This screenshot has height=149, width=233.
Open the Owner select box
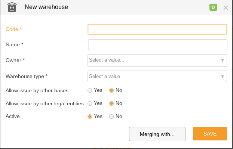tap(157, 60)
